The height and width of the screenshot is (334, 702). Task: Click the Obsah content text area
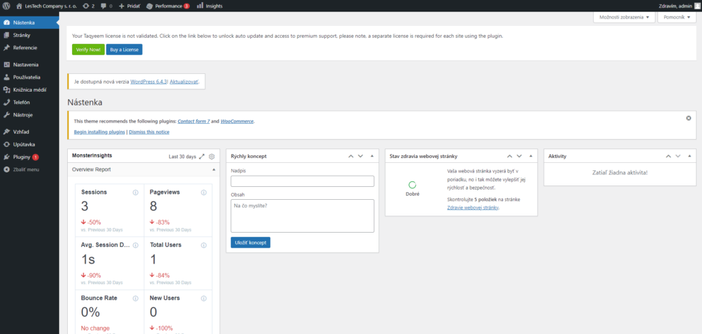[x=302, y=216]
